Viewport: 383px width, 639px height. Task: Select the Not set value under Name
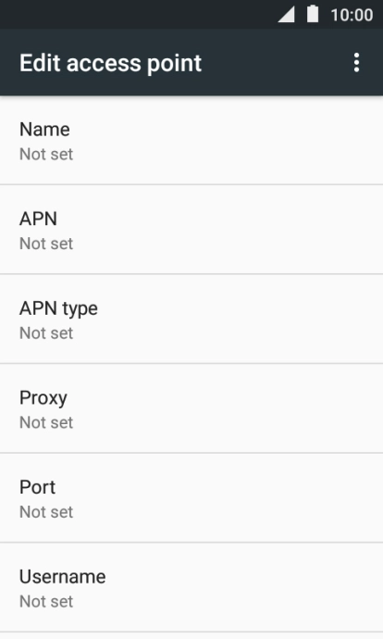click(46, 155)
